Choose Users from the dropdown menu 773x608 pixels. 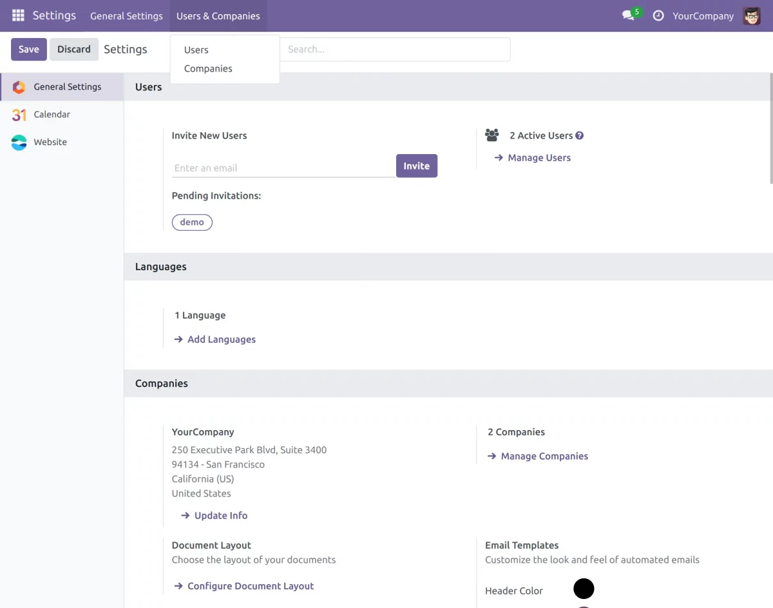[x=196, y=50]
